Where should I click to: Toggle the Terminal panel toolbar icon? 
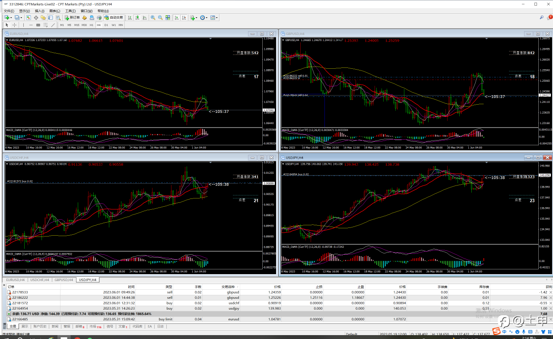51,18
